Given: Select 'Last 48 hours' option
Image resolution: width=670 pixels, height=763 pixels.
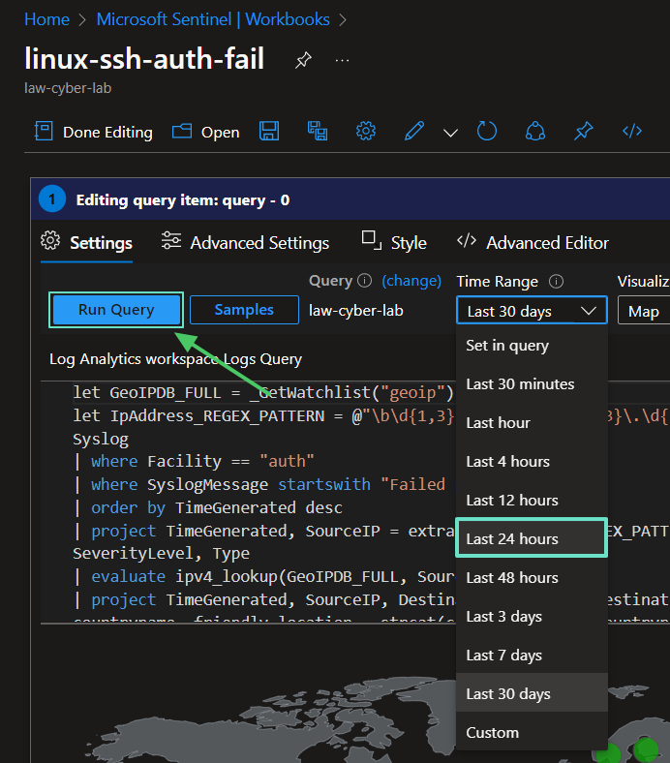Looking at the screenshot, I should (532, 578).
